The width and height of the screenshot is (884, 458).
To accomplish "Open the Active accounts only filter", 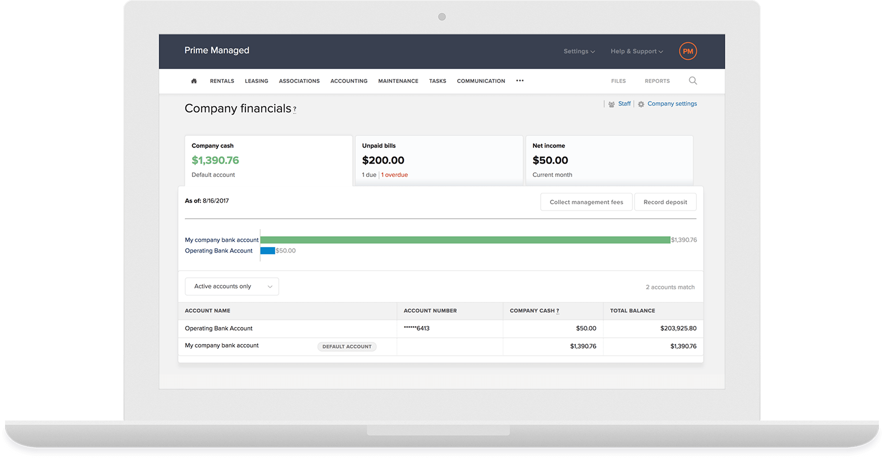I will 232,286.
